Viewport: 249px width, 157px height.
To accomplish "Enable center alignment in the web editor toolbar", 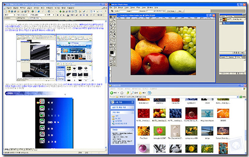I will [84, 15].
